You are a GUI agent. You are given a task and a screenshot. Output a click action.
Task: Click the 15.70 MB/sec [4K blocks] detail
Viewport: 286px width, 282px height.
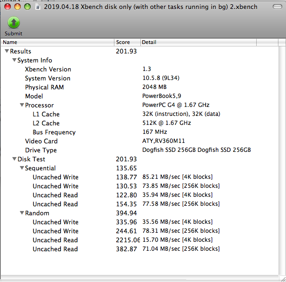point(177,240)
